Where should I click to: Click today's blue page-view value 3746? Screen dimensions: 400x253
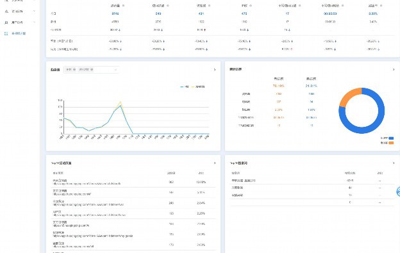115,13
